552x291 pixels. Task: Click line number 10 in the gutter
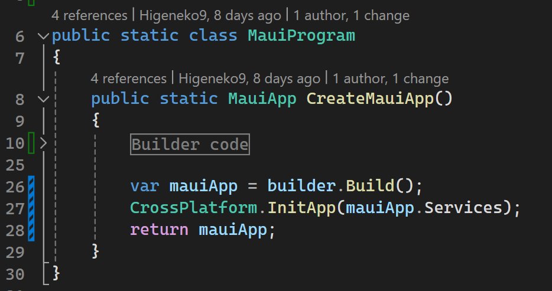[x=15, y=143]
